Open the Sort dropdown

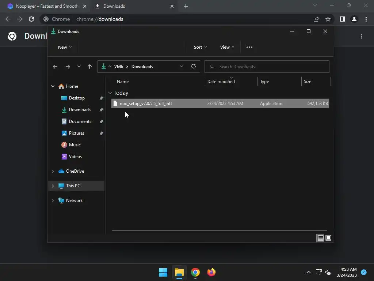pos(200,47)
